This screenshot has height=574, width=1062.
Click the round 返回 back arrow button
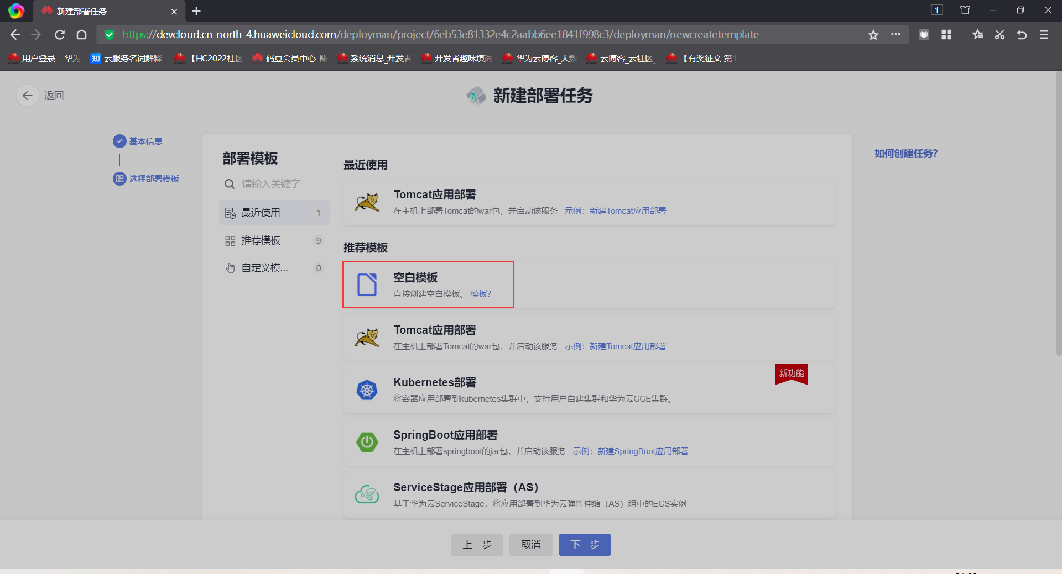tap(27, 96)
